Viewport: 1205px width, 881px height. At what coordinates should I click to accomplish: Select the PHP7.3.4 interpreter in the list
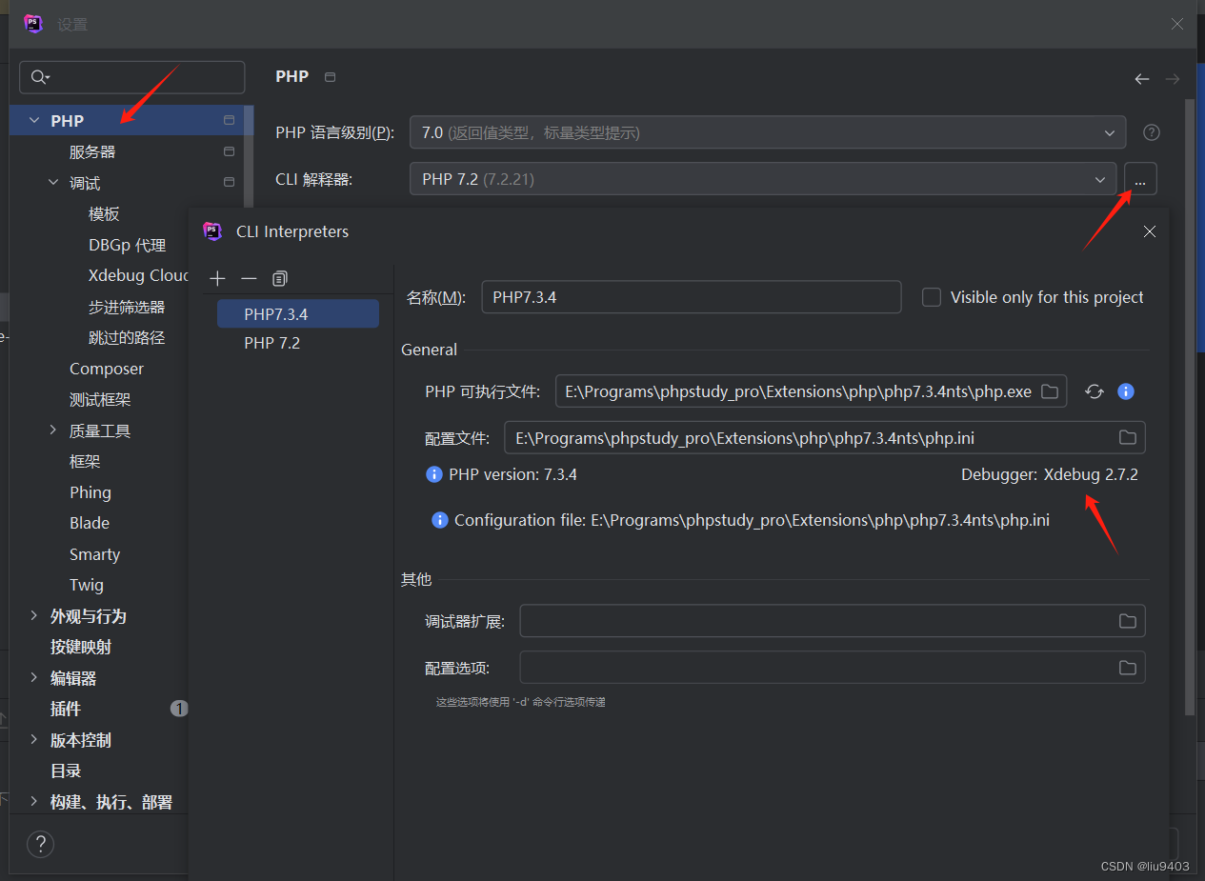coord(297,313)
